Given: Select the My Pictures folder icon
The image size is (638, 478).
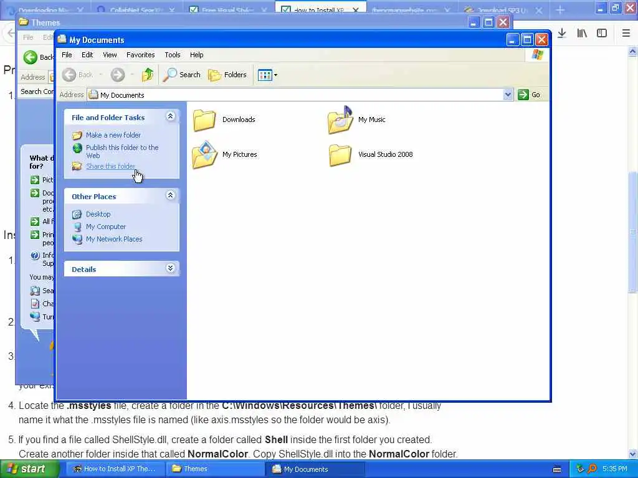Looking at the screenshot, I should click(x=204, y=155).
